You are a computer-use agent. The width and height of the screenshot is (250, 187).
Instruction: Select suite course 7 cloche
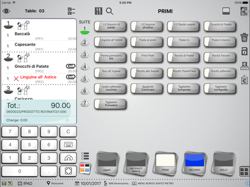click(85, 103)
